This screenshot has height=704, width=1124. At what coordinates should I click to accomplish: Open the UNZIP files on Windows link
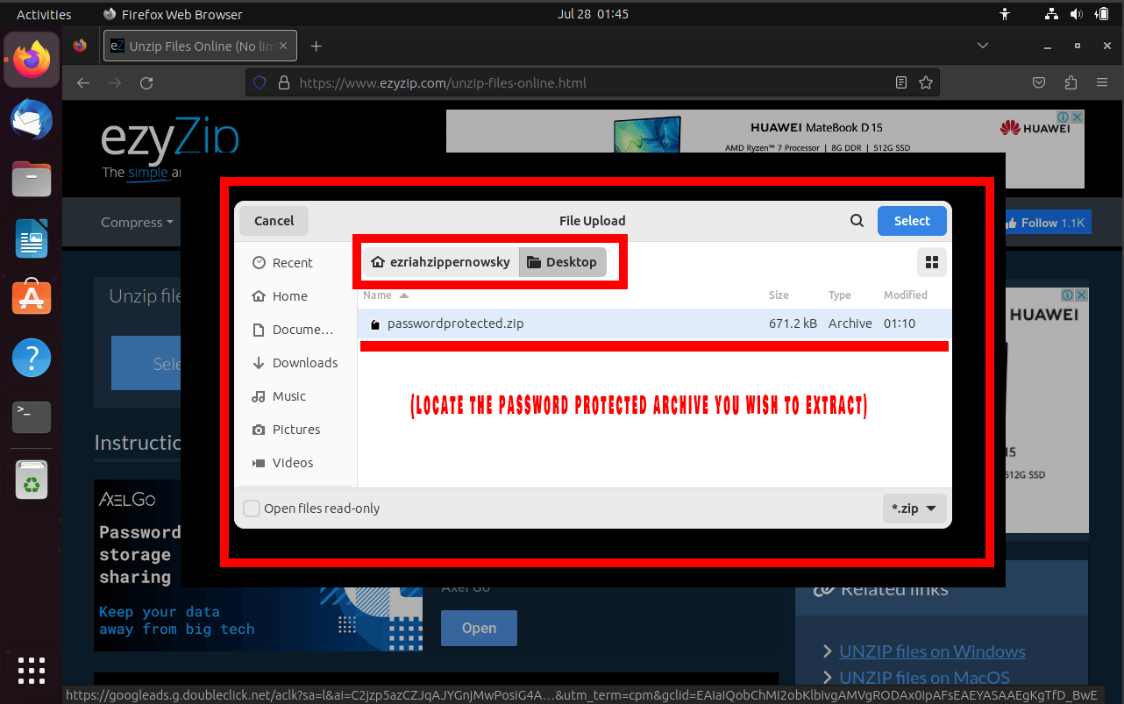pyautogui.click(x=932, y=651)
